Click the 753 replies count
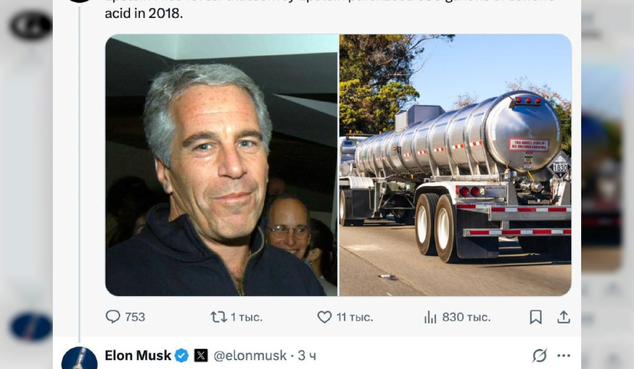 point(135,317)
